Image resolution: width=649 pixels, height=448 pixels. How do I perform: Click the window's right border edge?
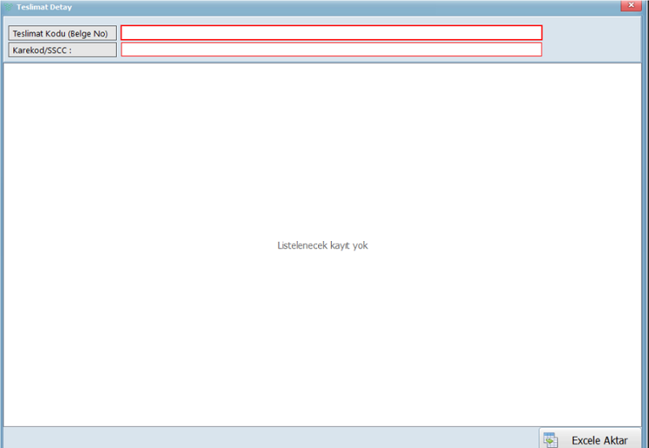point(647,243)
